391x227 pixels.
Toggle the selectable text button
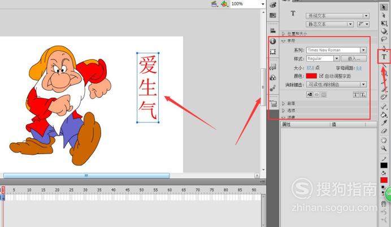click(x=310, y=95)
